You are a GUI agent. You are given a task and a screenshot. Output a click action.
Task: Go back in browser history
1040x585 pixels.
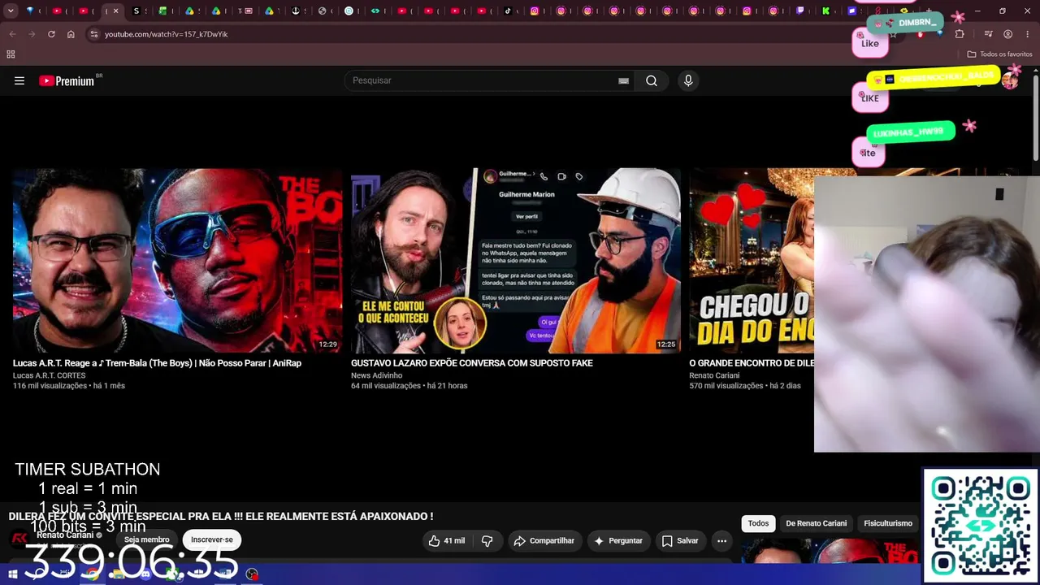pos(12,34)
